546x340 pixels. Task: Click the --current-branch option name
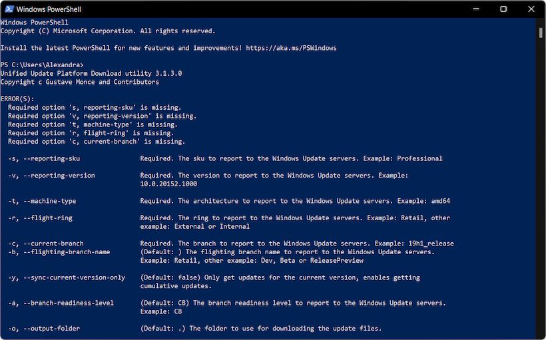coord(54,244)
